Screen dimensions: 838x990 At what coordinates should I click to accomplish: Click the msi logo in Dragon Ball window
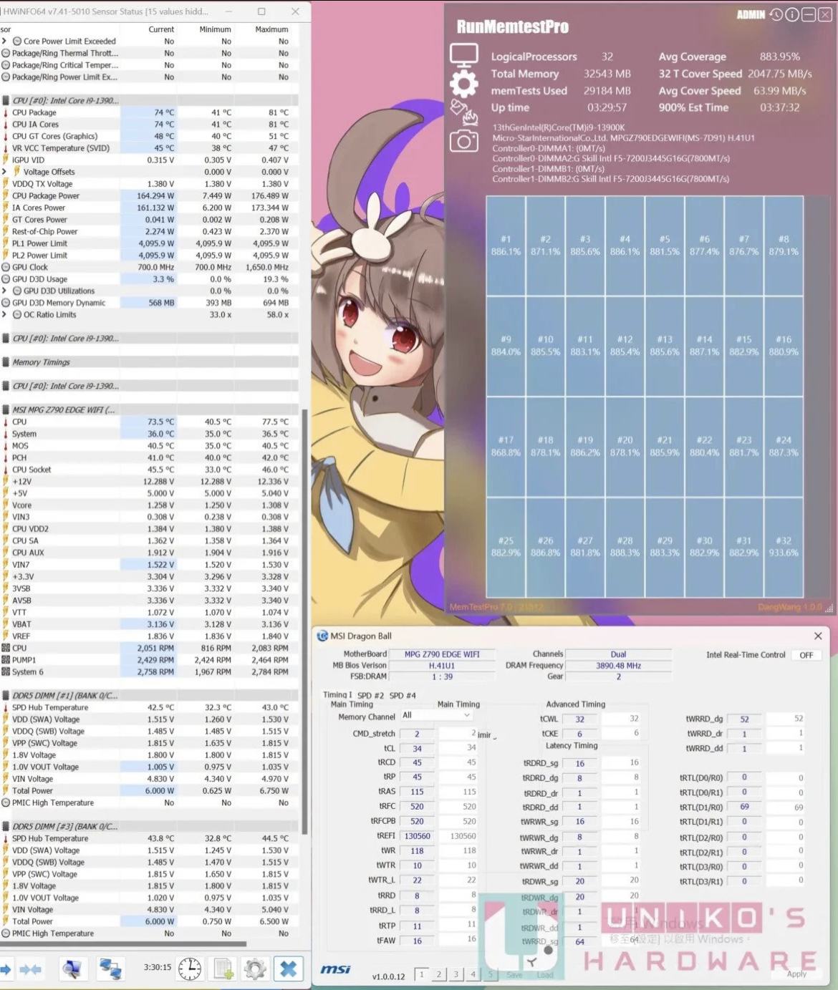click(x=335, y=969)
